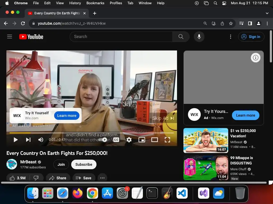The height and width of the screenshot is (204, 273).
Task: Play the video with the play button
Action: click(x=15, y=140)
